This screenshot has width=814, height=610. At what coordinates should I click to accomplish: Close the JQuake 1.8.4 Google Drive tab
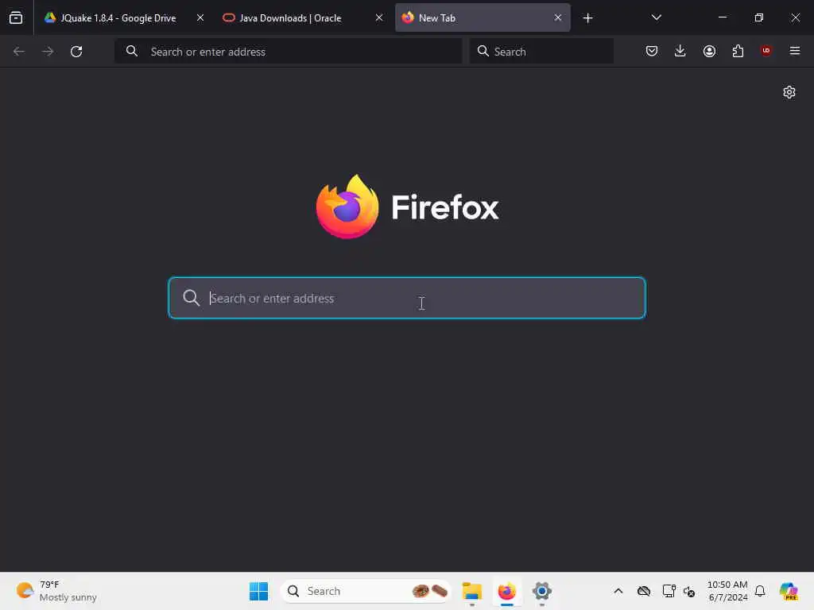click(200, 17)
